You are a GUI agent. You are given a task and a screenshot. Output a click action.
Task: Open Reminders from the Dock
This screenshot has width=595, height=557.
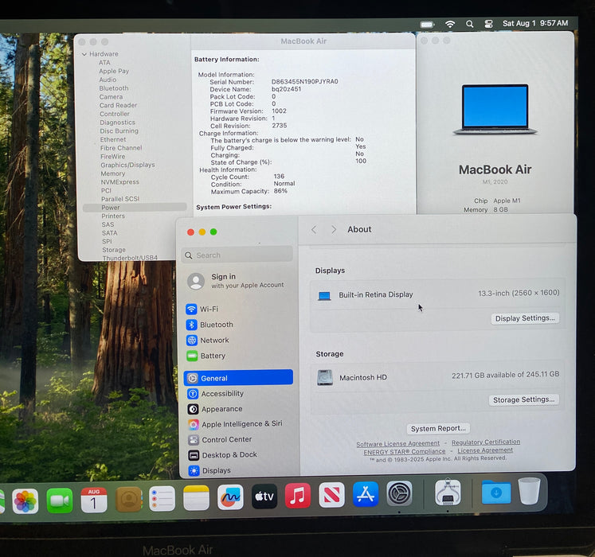(x=162, y=499)
